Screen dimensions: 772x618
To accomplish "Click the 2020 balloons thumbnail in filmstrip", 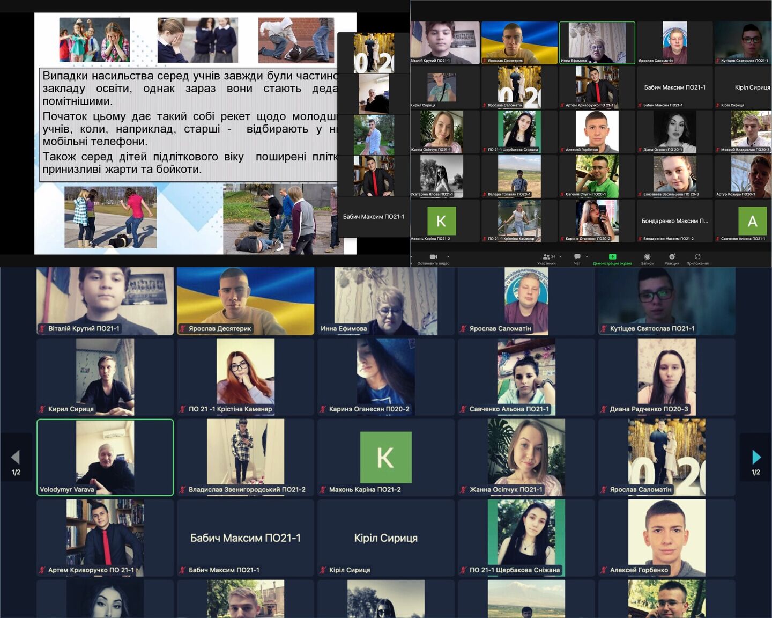I will point(374,53).
